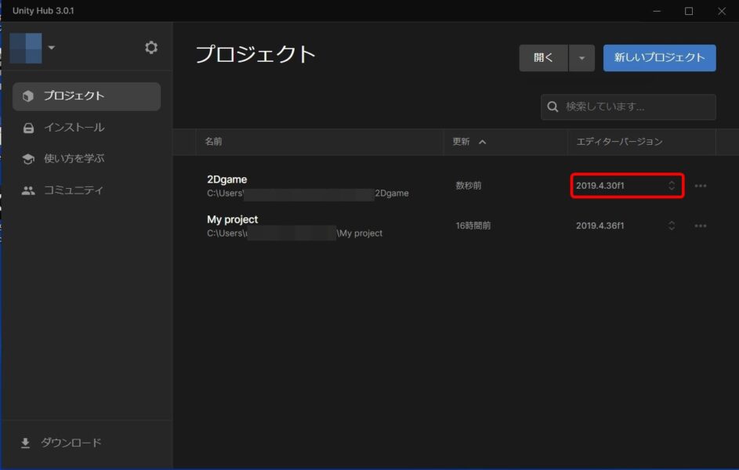
Task: Click the 2Dgame project path text
Action: tap(308, 193)
